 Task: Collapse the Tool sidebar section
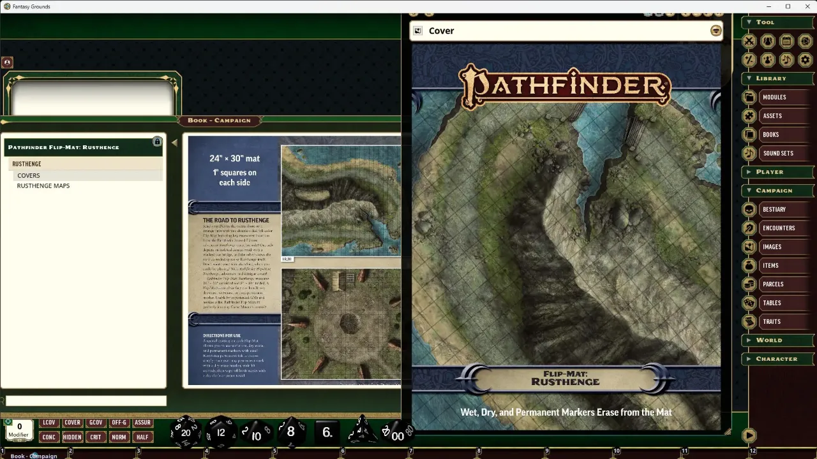click(777, 22)
